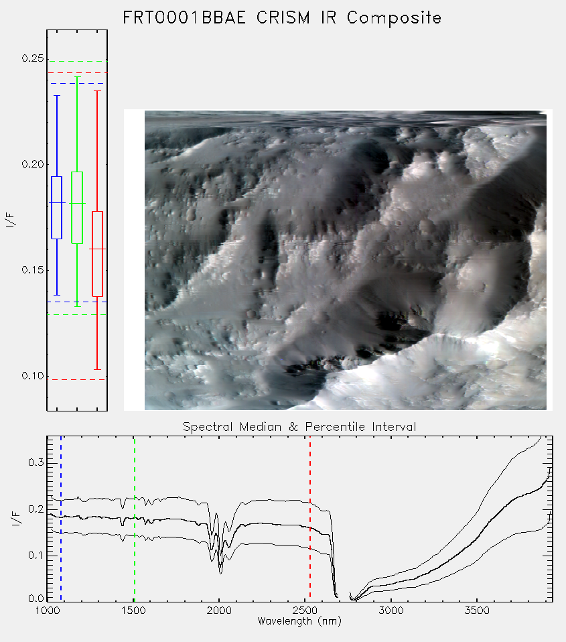The height and width of the screenshot is (642, 566).
Task: Select the red box in boxplot
Action: point(97,254)
